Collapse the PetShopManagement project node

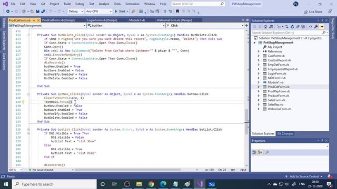(x=255, y=43)
